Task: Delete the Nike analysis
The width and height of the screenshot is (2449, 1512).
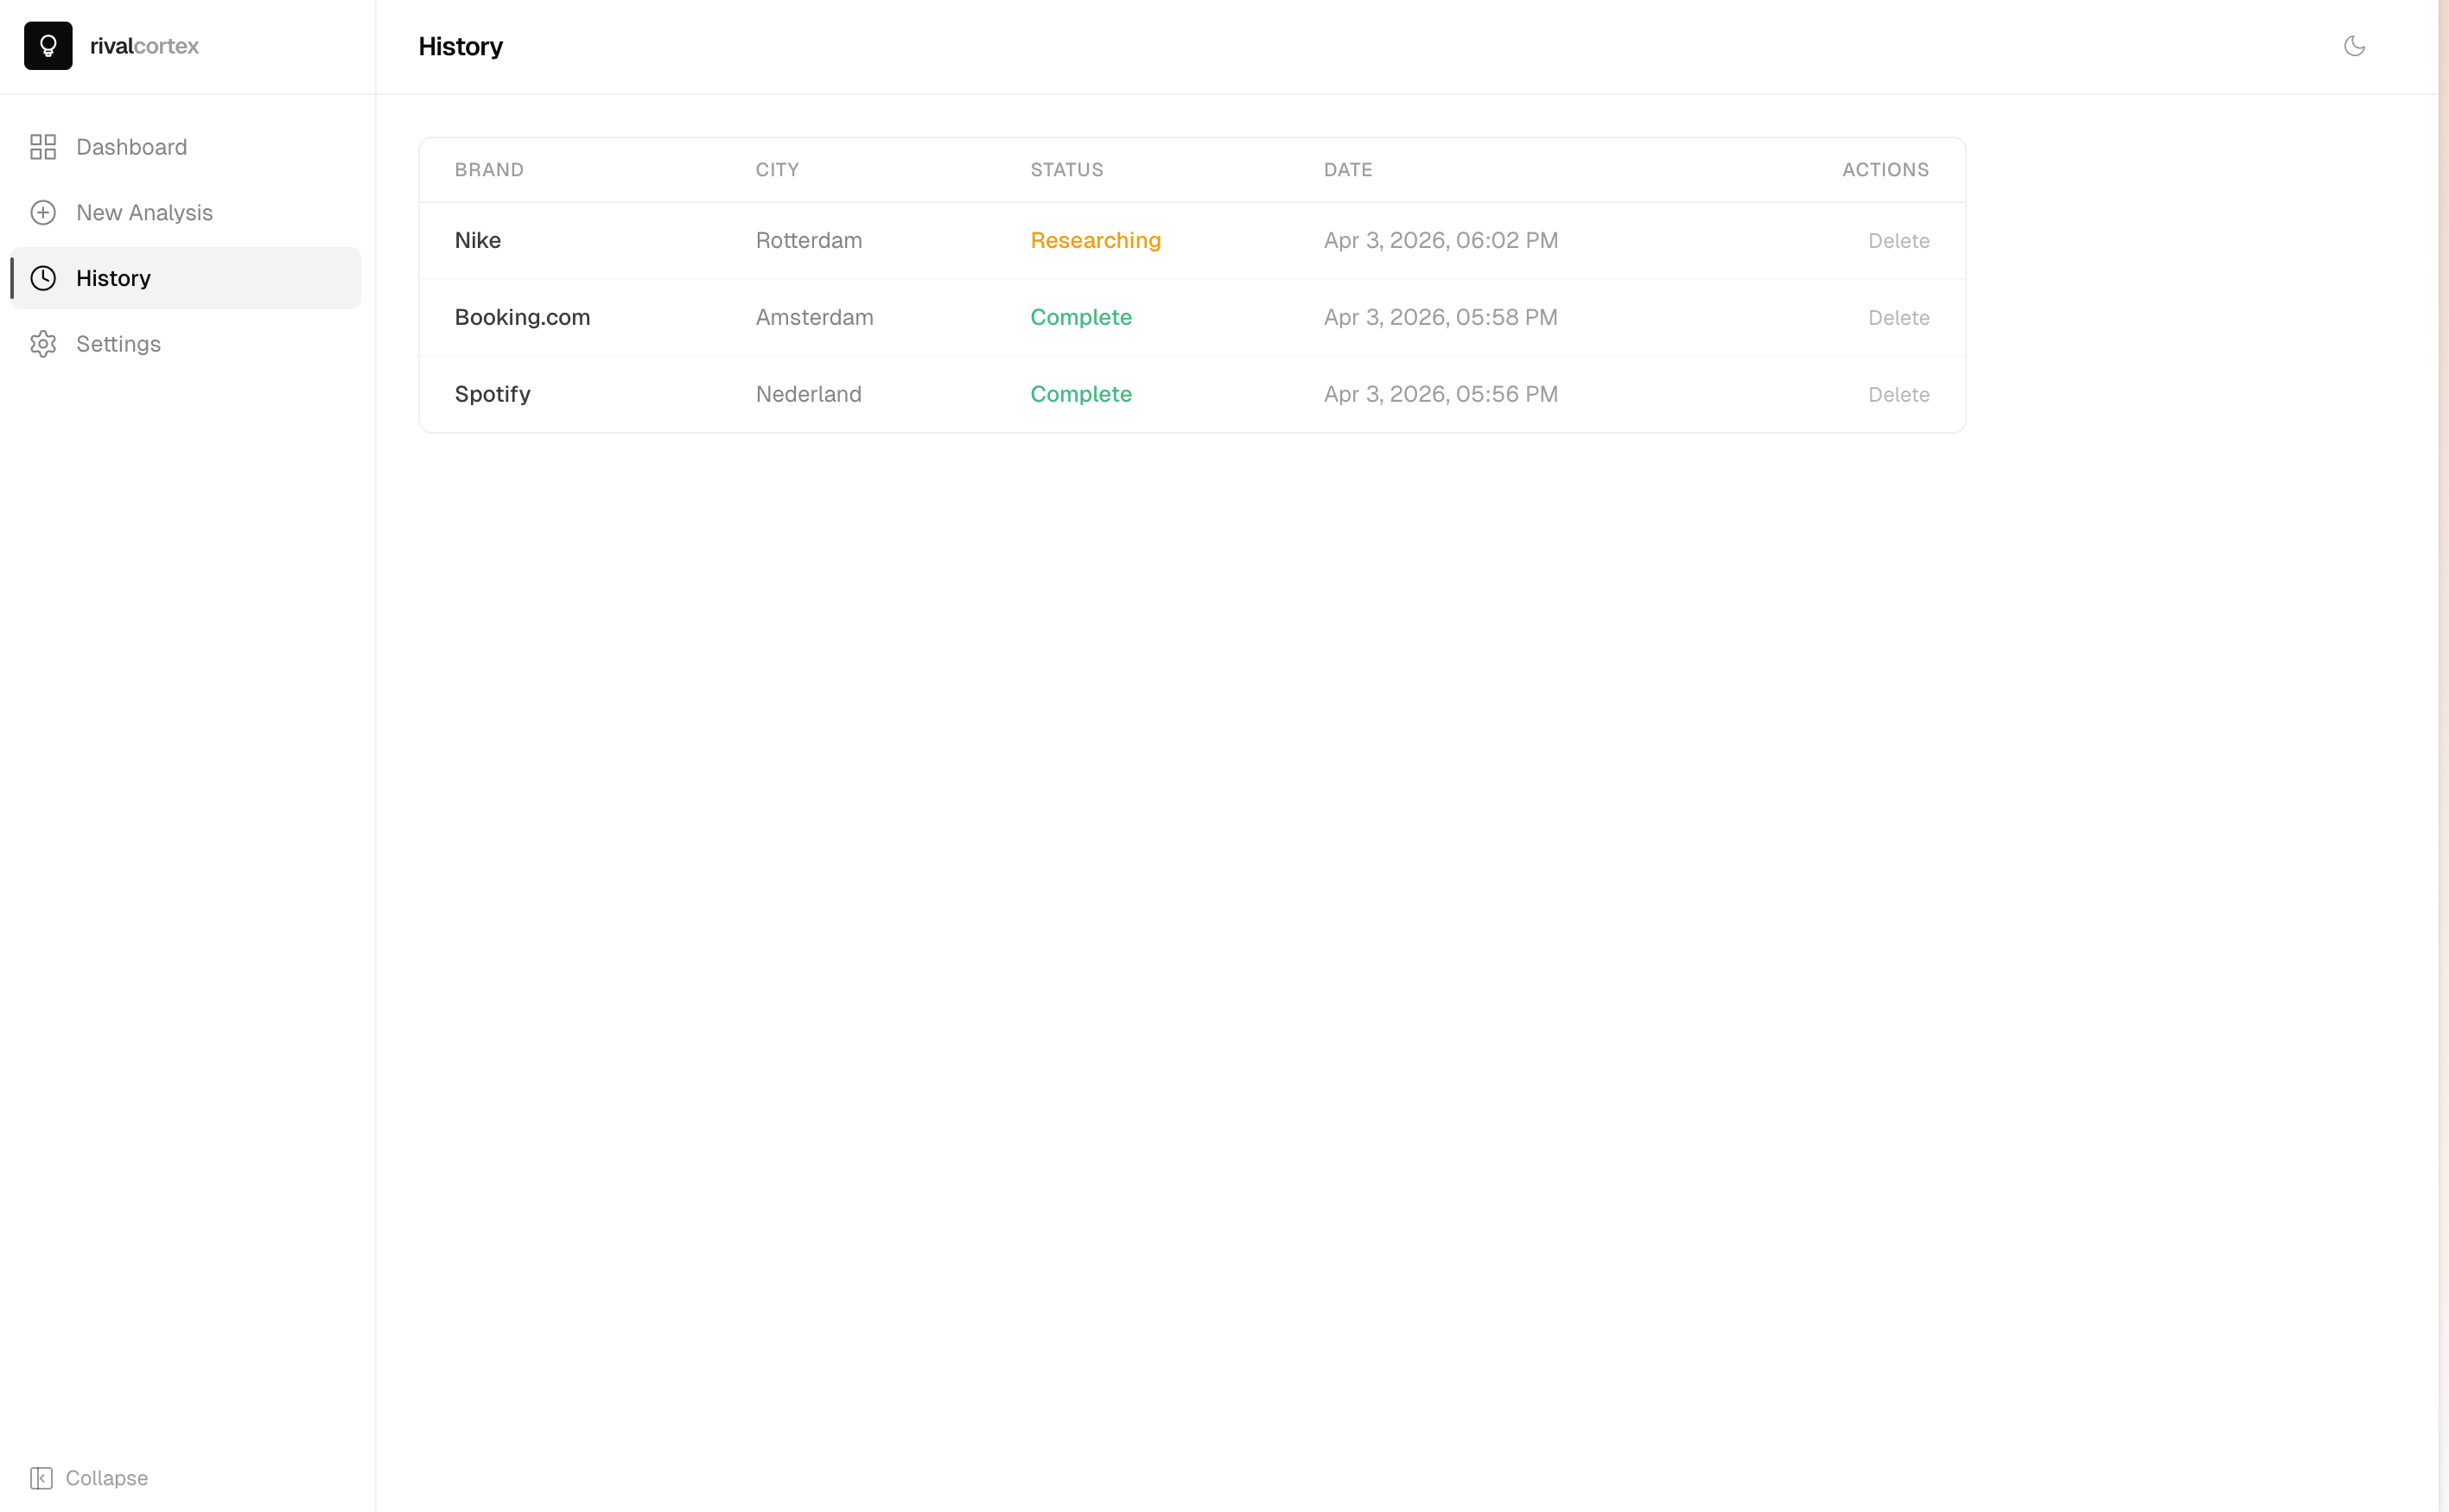Action: [x=1898, y=241]
